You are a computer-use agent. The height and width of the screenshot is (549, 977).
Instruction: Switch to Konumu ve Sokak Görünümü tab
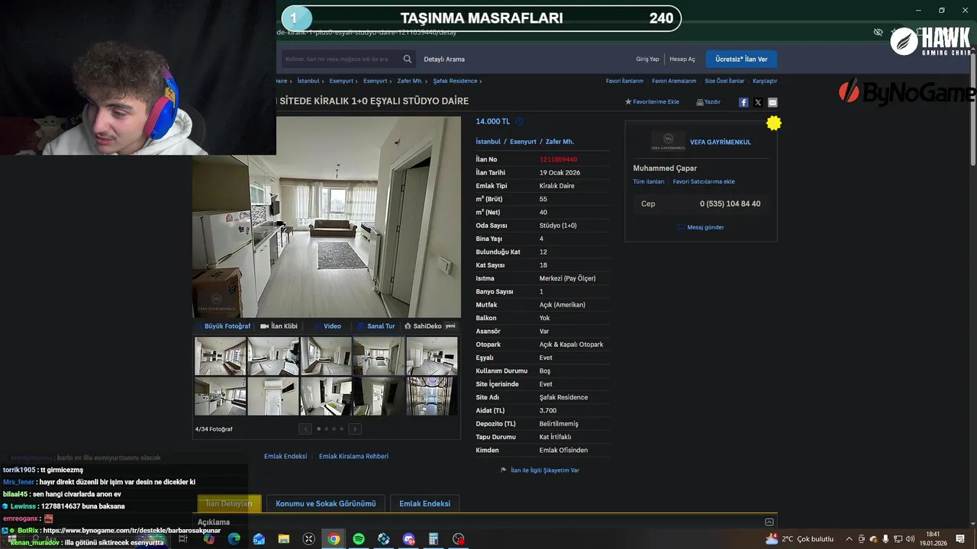pos(326,503)
